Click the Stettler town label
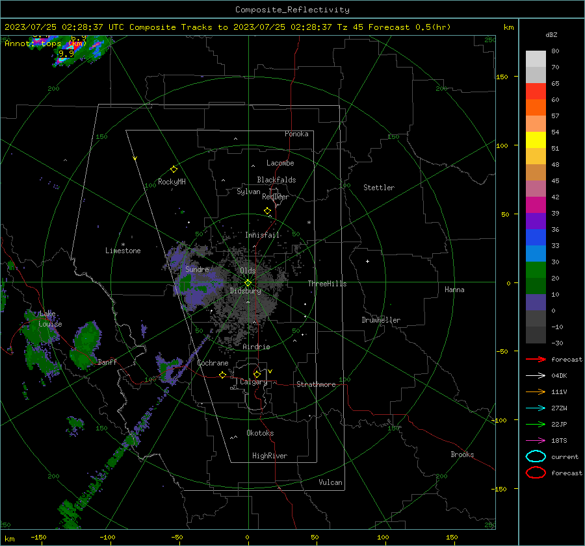 379,188
